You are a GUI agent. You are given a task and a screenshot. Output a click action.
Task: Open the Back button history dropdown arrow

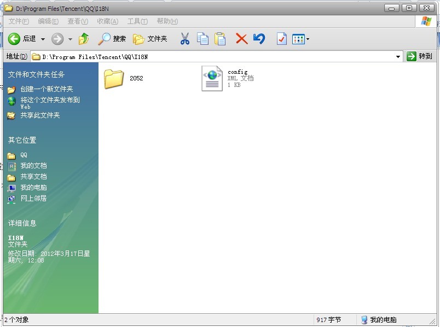[43, 39]
